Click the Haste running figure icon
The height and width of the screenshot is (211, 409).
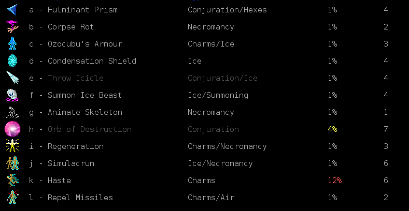coord(12,180)
